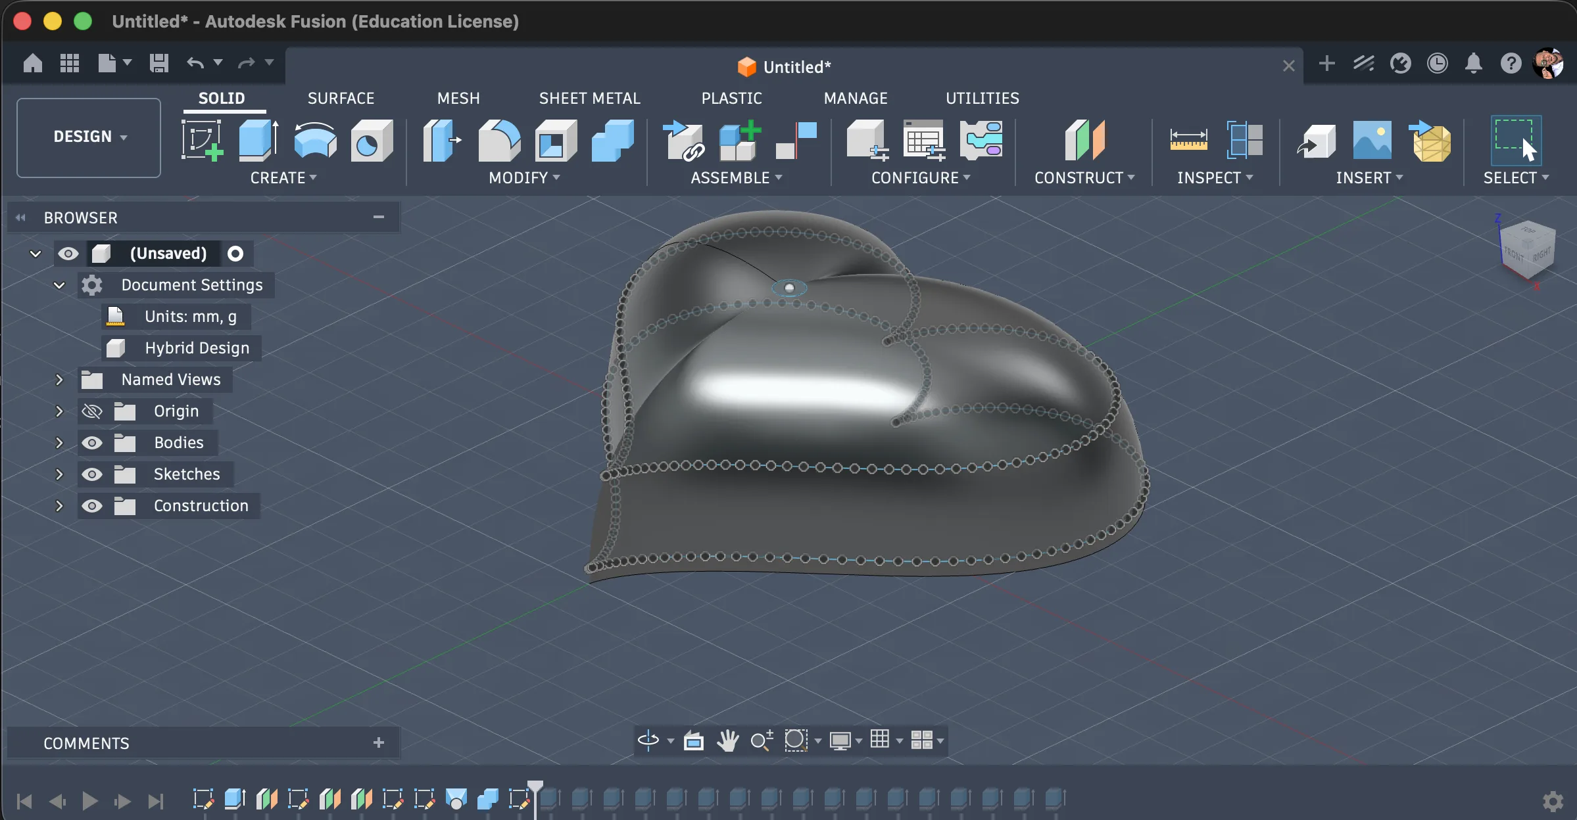
Task: Open the CREATE menu dropdown
Action: [283, 178]
